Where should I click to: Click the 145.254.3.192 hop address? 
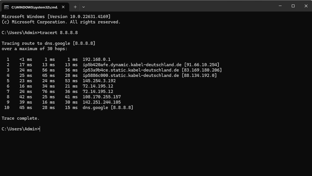point(99,81)
